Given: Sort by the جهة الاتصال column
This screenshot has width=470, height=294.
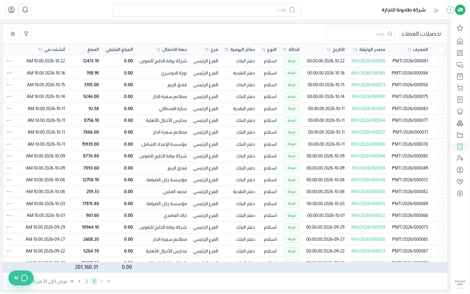Looking at the screenshot, I should 171,50.
